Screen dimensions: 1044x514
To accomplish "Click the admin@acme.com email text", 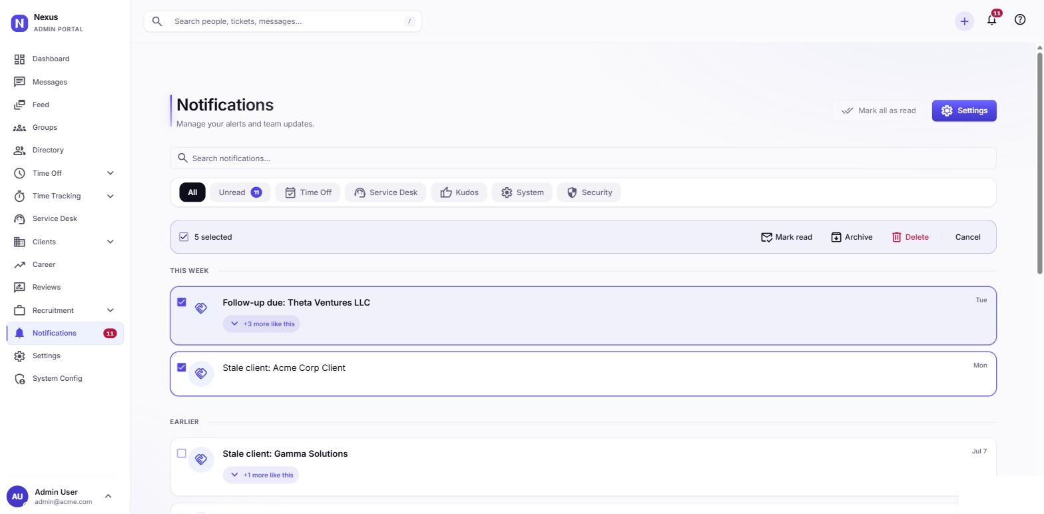I will pyautogui.click(x=63, y=502).
